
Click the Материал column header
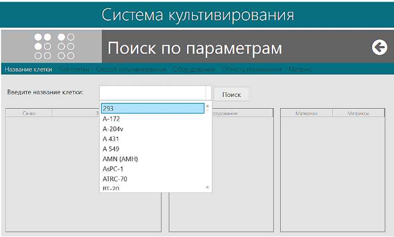(306, 113)
